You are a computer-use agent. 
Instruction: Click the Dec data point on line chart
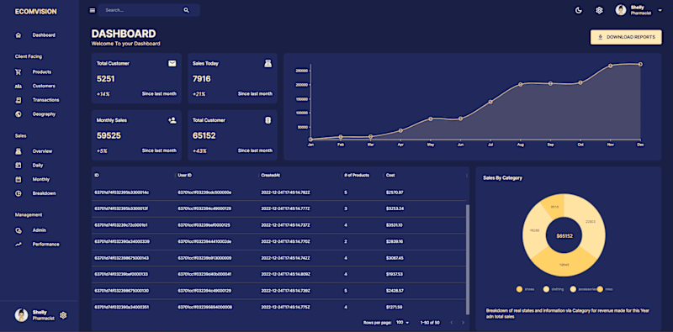640,65
